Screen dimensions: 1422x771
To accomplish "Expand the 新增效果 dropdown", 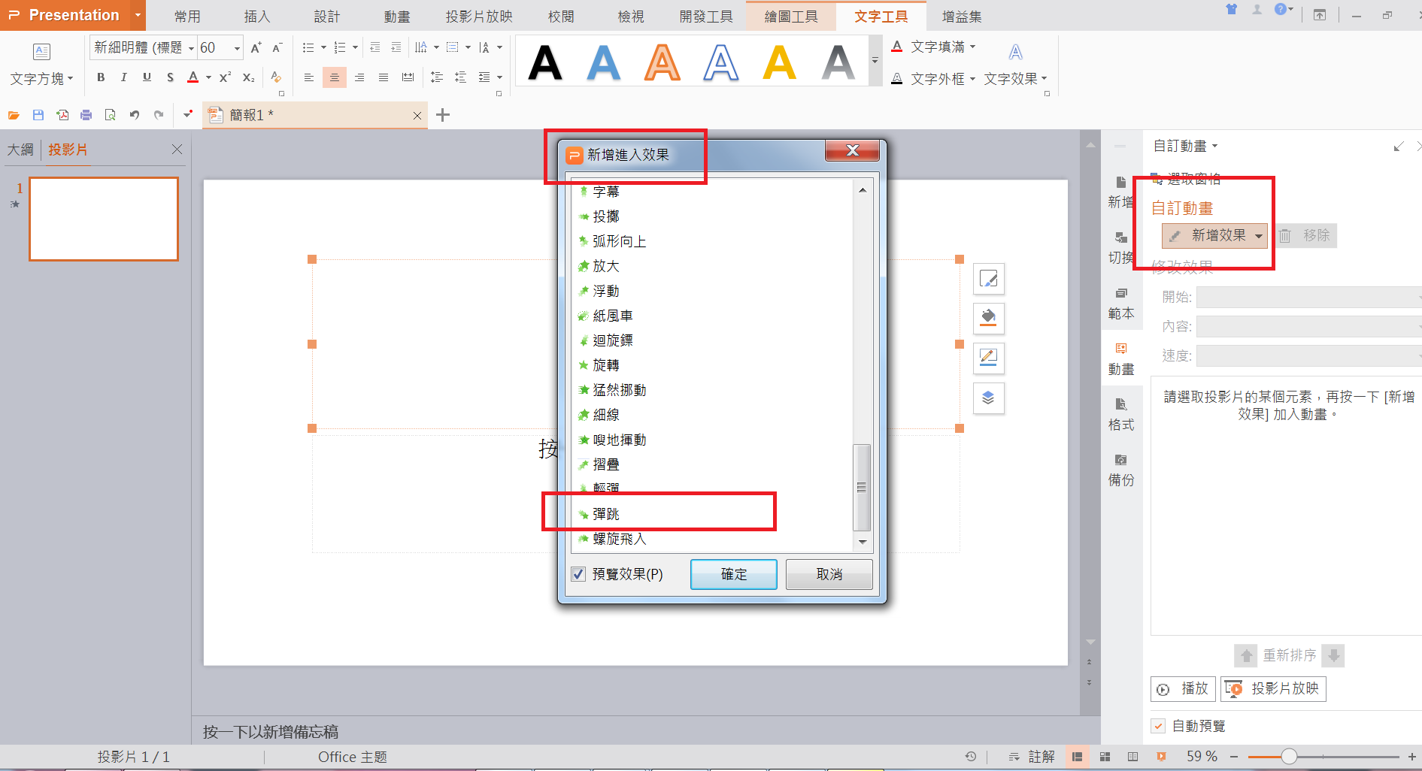I will [1259, 236].
